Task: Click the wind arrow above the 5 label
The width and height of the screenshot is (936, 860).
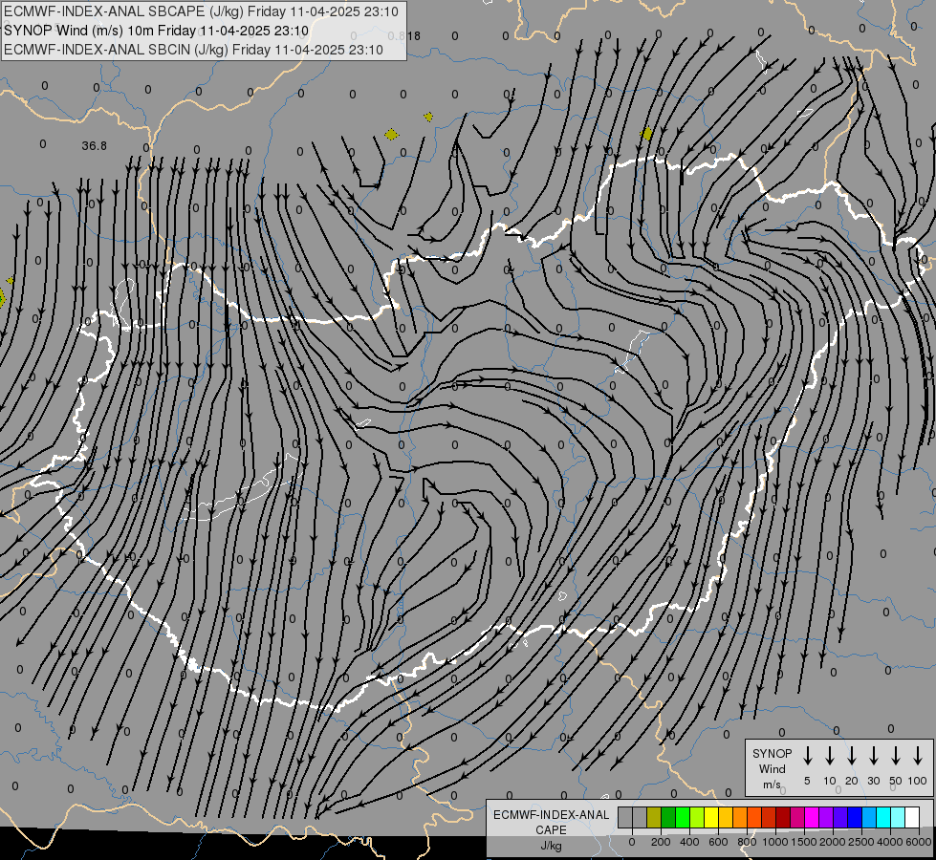Action: click(807, 756)
